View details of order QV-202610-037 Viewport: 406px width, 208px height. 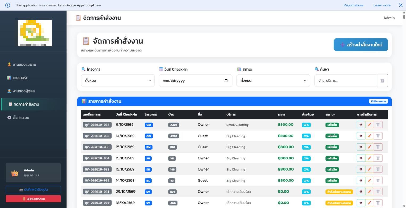tap(361, 125)
